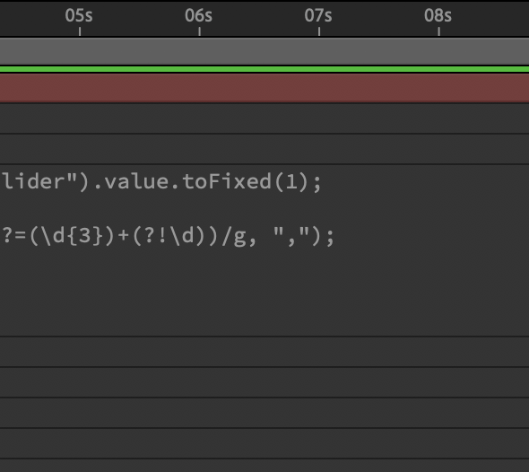Place cursor in the lider") expression text
The width and height of the screenshot is (529, 472).
(46, 182)
